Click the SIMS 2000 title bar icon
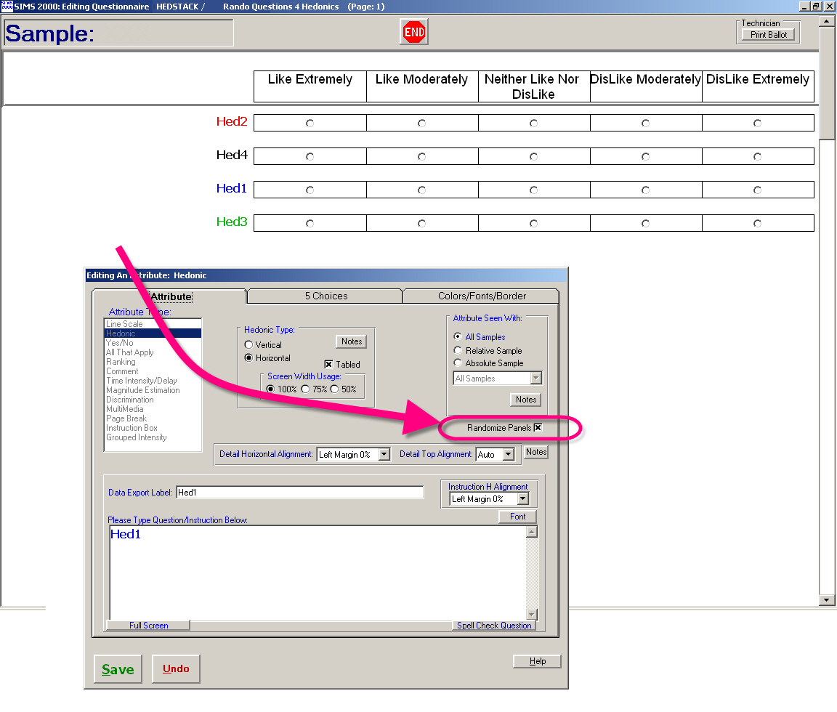837x712 pixels. (7, 6)
